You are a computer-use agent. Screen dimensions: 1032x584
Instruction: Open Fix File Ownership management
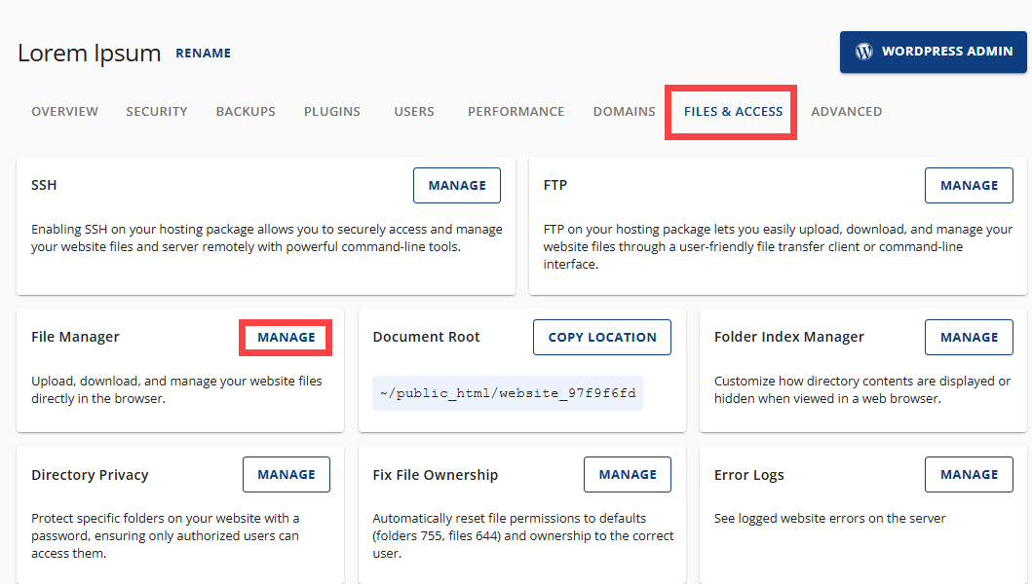tap(627, 474)
